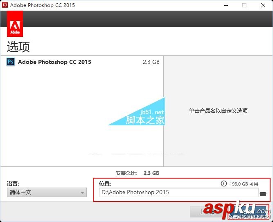This screenshot has width=273, height=222.
Task: Select Adobe Photoshop CC 2015 product name
Action: tap(54, 62)
